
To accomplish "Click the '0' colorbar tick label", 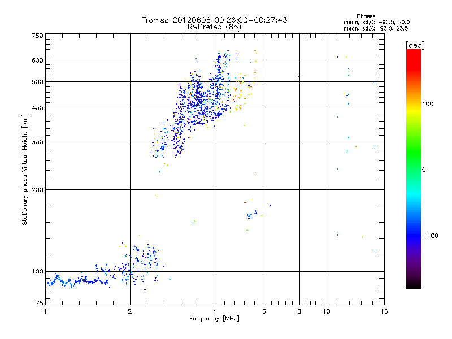I will 424,170.
